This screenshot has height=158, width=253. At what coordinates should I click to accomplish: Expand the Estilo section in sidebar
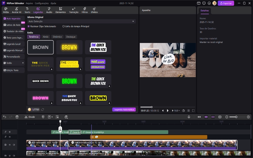pos(13,63)
